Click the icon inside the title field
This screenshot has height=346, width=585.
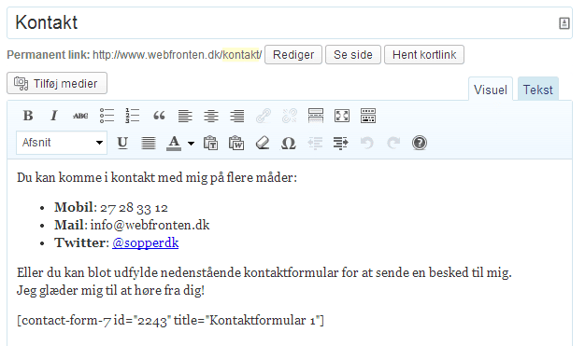[x=564, y=23]
